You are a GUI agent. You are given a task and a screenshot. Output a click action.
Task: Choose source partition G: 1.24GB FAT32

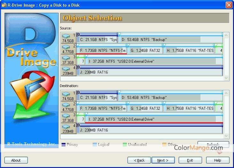145,49
